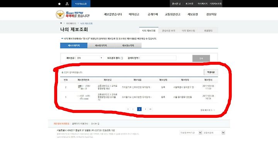Click the police emblem logo
The image size is (278, 142).
[x=60, y=15]
